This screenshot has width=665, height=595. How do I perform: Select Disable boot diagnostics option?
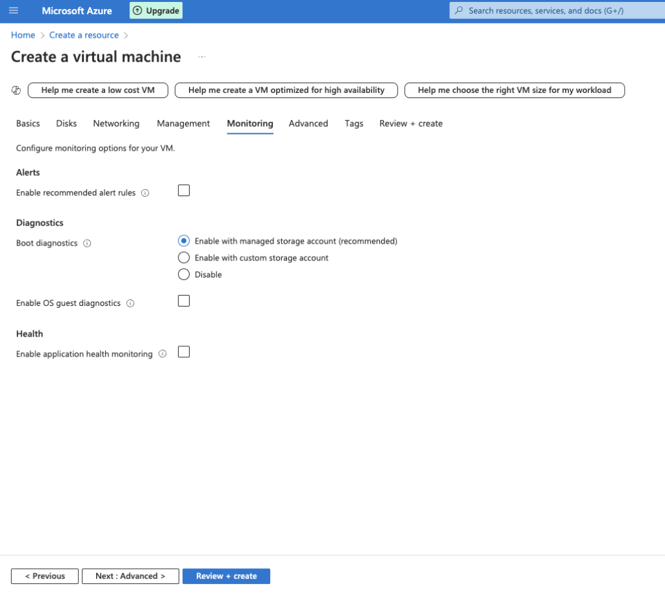184,274
